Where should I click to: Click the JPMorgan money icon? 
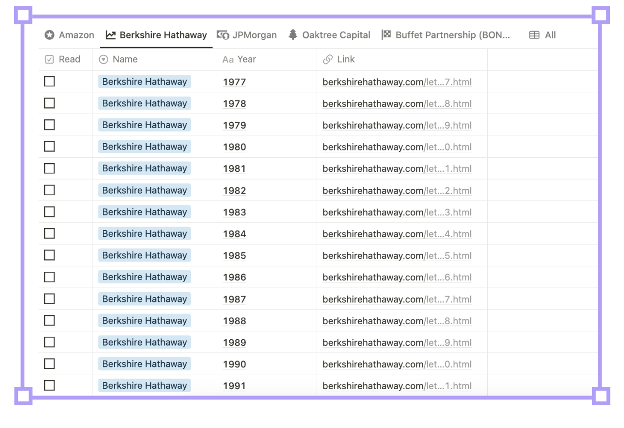point(223,35)
